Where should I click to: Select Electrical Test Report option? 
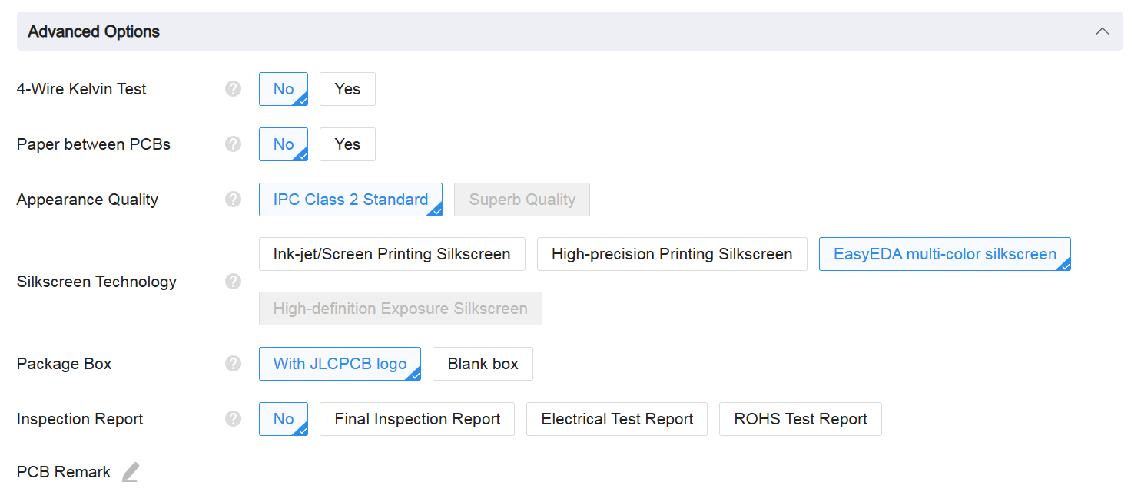[x=617, y=419]
